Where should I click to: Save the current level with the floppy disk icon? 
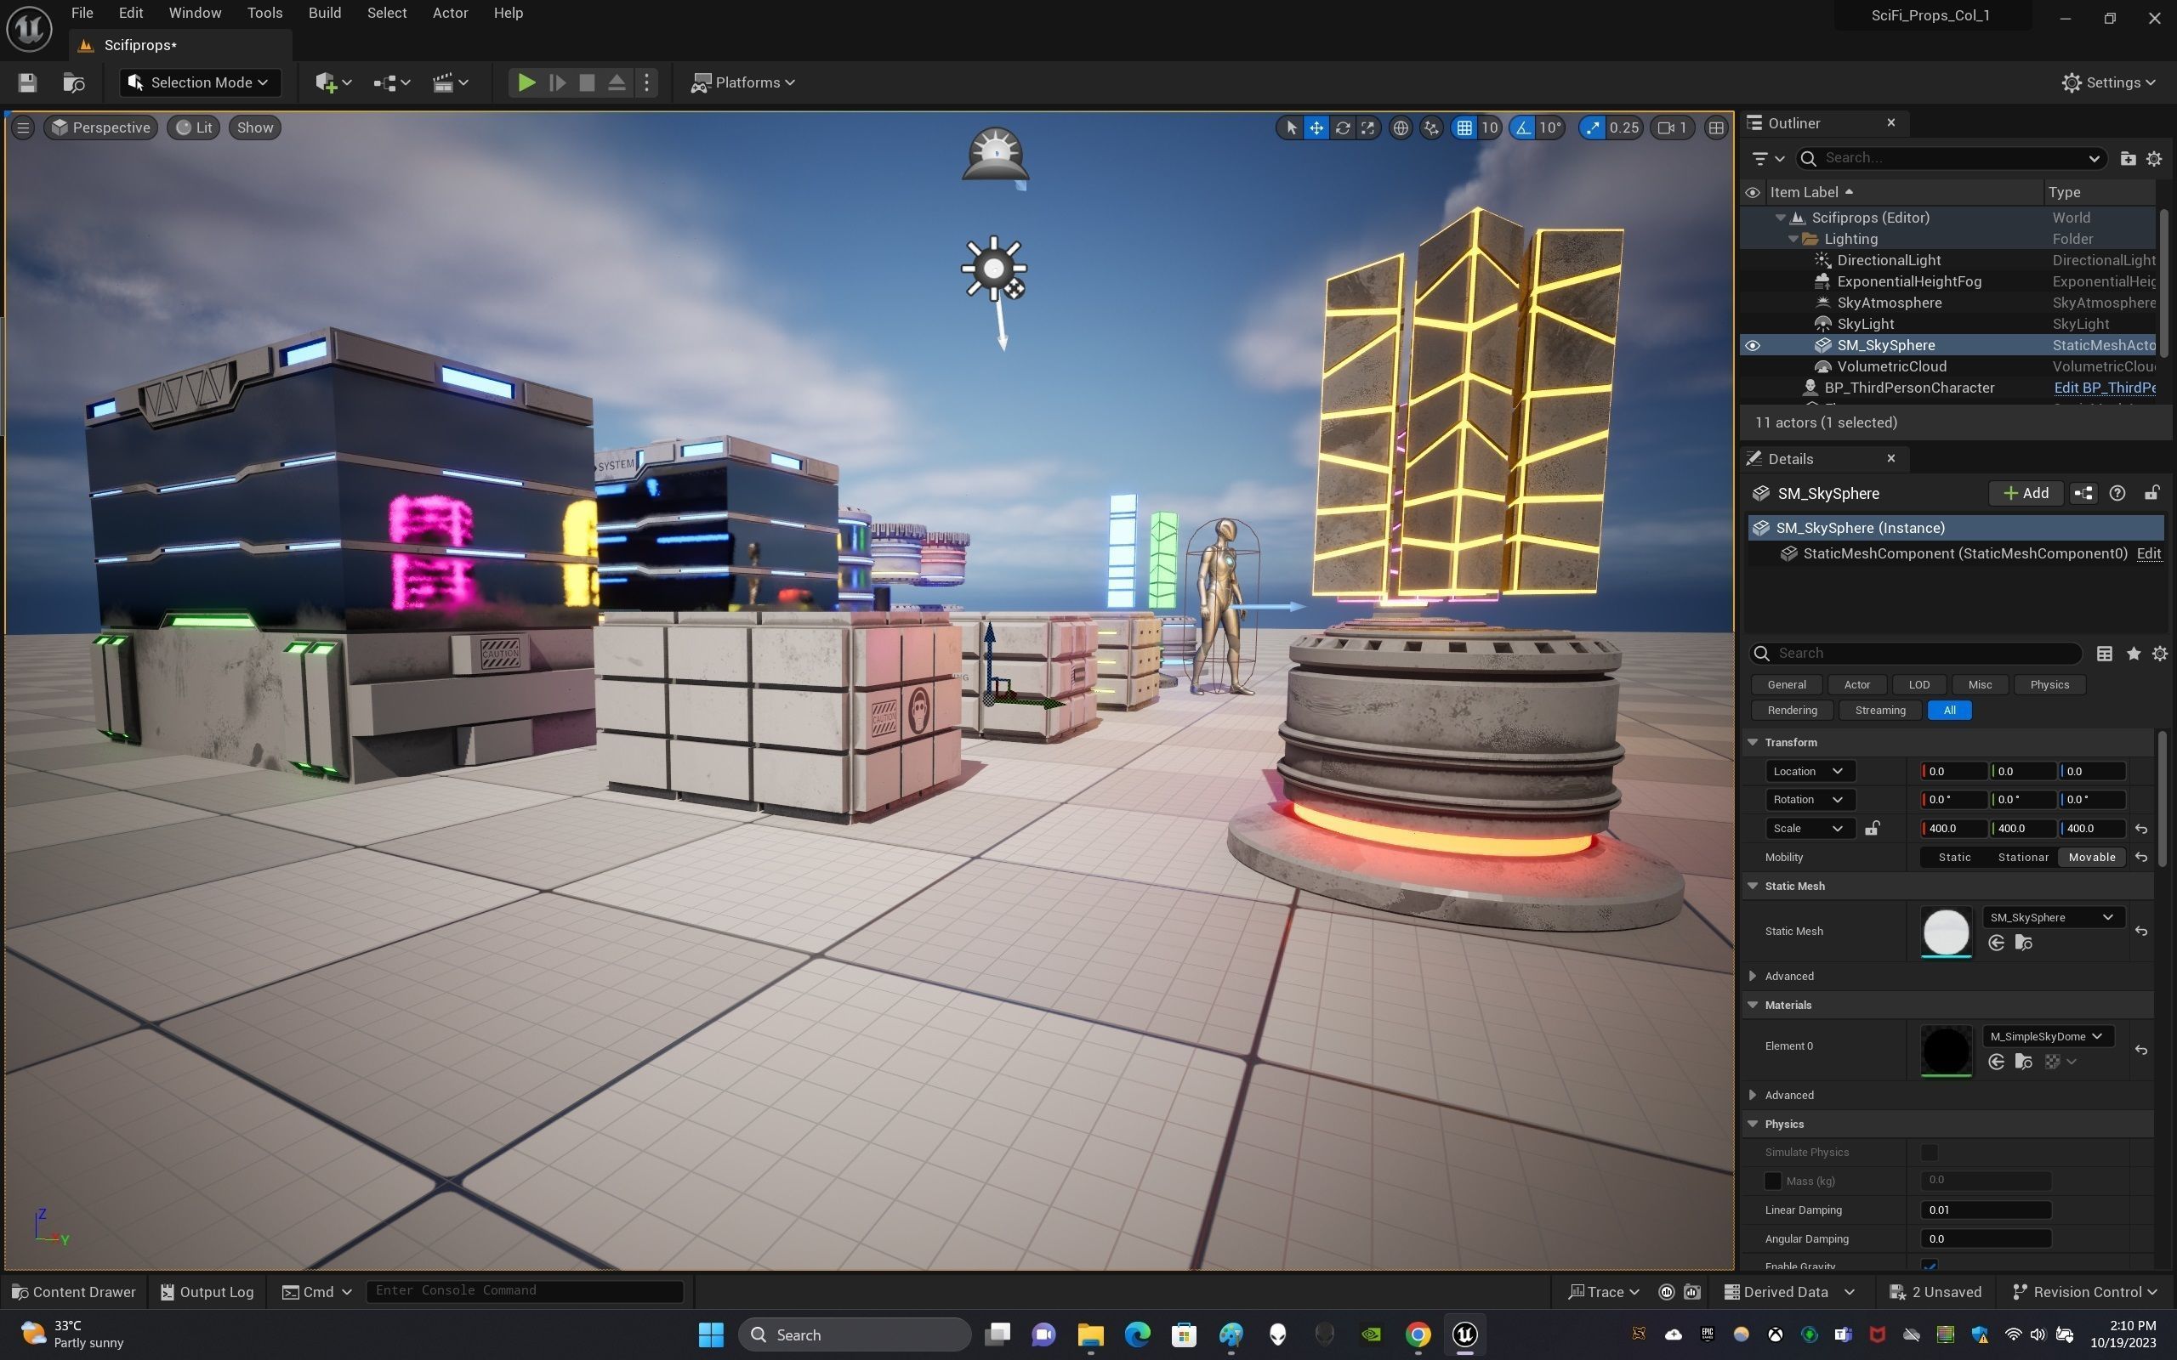(27, 82)
